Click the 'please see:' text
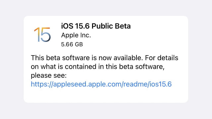 point(49,76)
